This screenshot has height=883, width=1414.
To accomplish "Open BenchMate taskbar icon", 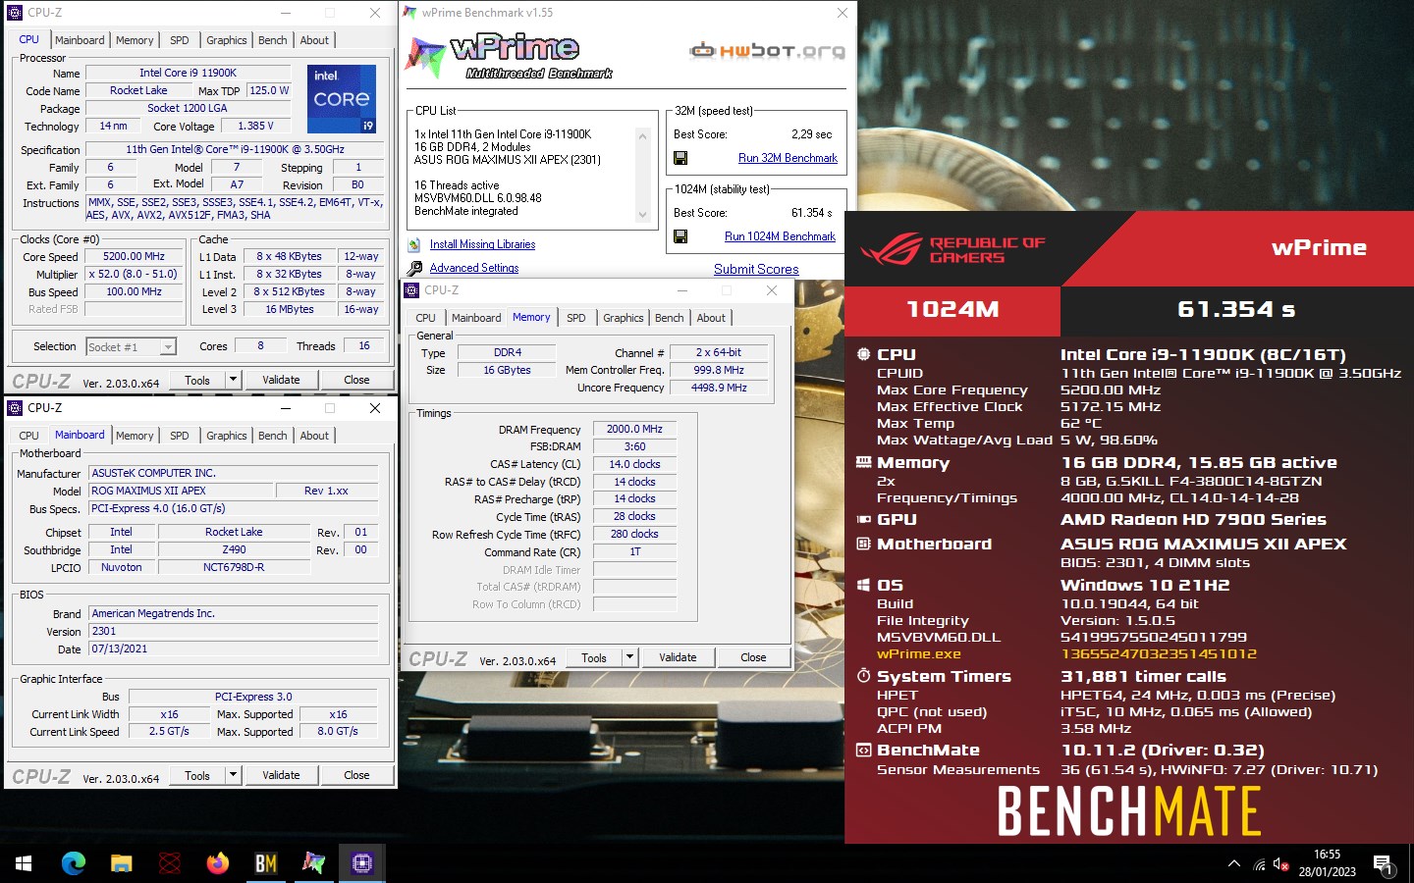I will tap(265, 863).
